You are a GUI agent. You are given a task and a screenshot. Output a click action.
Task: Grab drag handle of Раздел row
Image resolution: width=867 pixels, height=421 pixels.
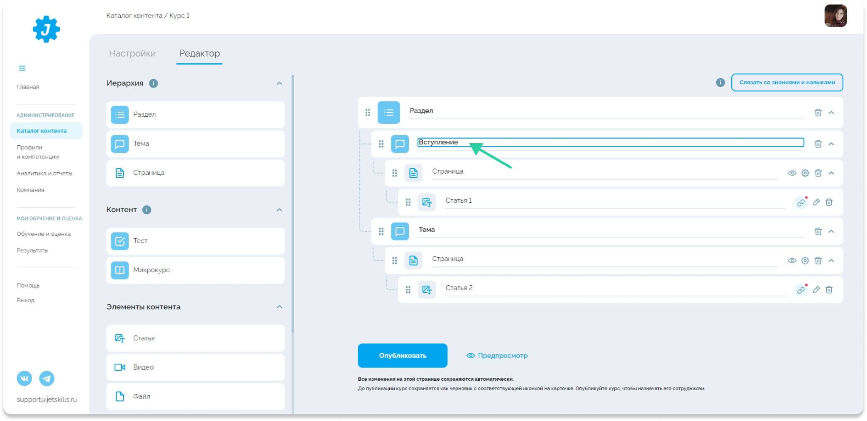coord(368,113)
